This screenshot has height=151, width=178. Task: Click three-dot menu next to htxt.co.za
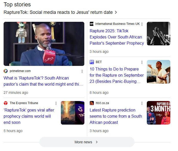[142, 103]
